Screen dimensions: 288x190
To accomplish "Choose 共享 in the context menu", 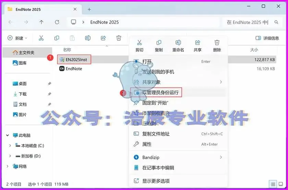I will [197, 46].
